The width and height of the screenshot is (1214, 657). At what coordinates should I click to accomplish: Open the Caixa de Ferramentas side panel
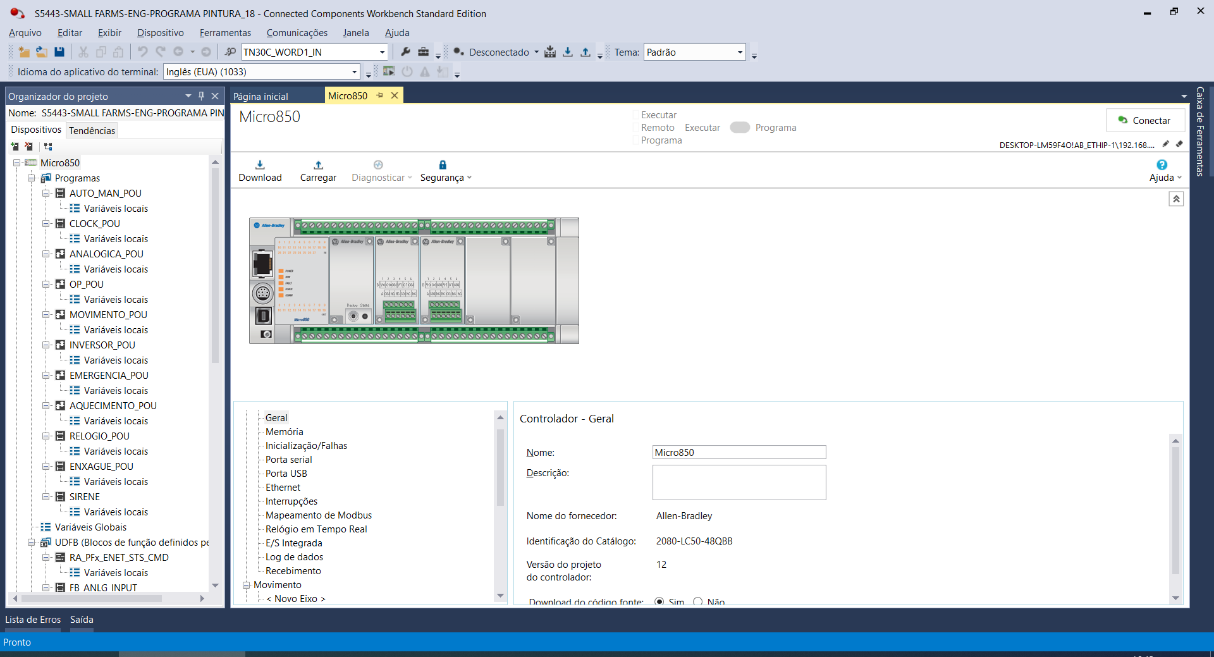click(1200, 131)
